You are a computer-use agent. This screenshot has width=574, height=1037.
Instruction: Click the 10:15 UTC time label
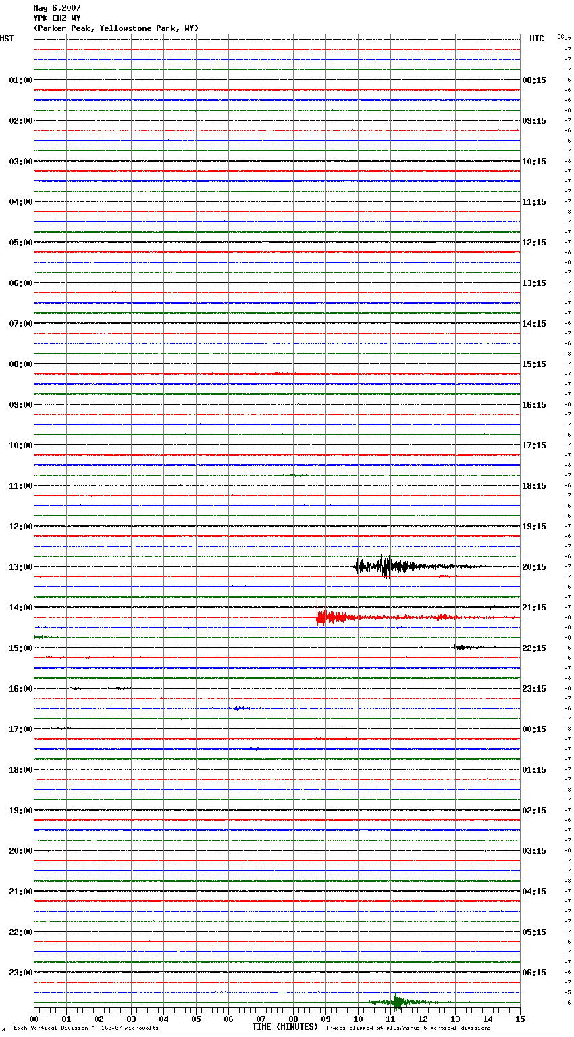[534, 162]
